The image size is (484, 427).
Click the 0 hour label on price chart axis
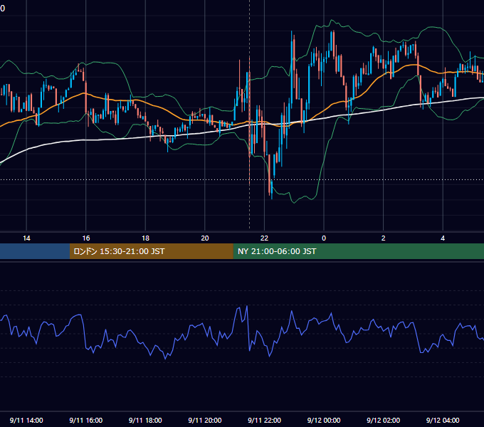324,238
